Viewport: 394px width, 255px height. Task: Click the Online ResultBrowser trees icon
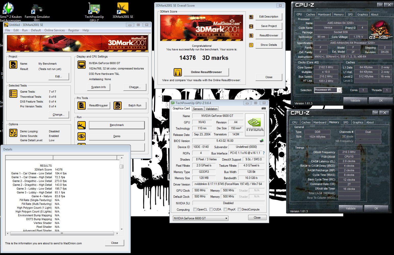[x=178, y=72]
